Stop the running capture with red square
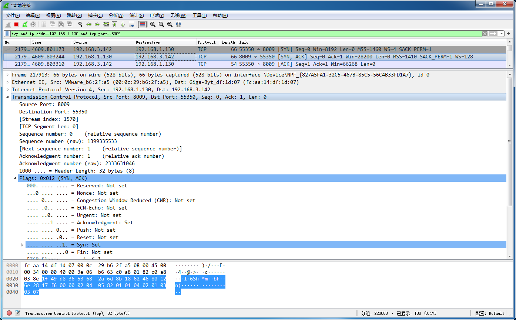This screenshot has width=516, height=320. pos(16,24)
